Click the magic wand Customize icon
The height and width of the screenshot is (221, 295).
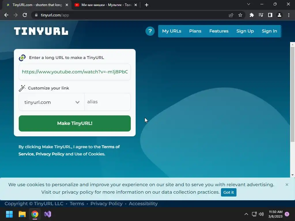pos(22,88)
